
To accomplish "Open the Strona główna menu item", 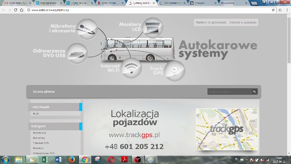I will pos(44,91).
